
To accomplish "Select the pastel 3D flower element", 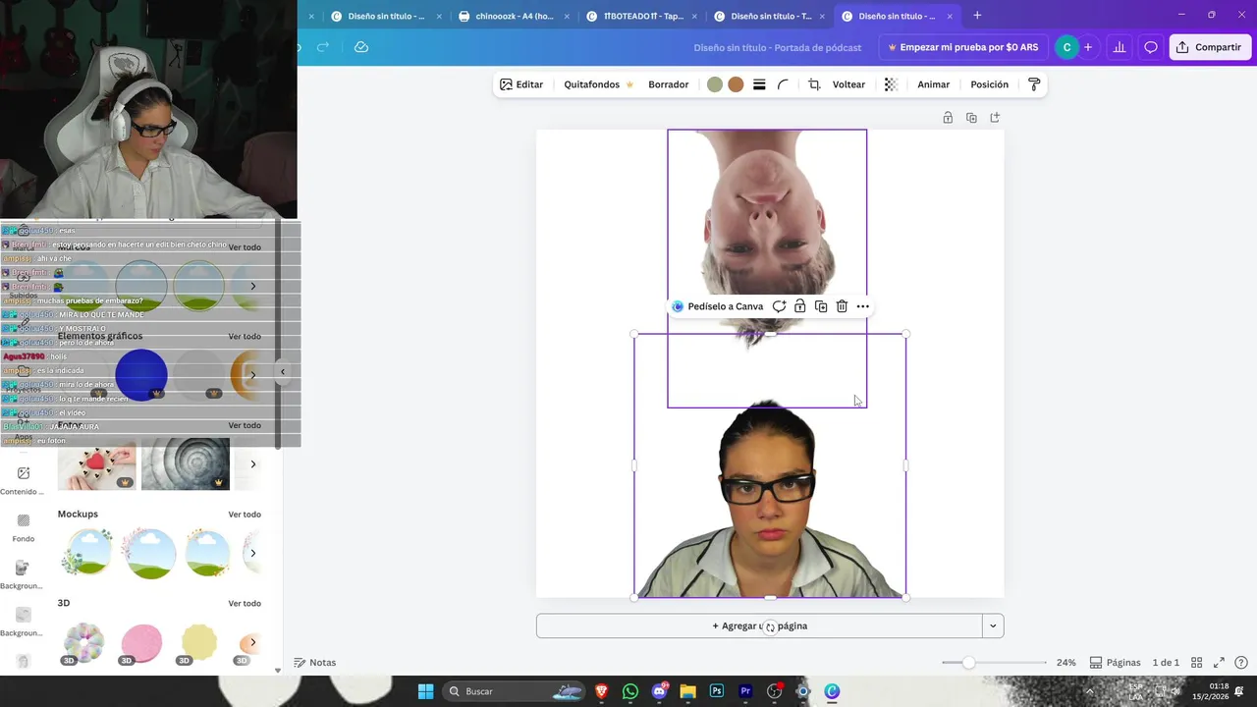I will 83,643.
